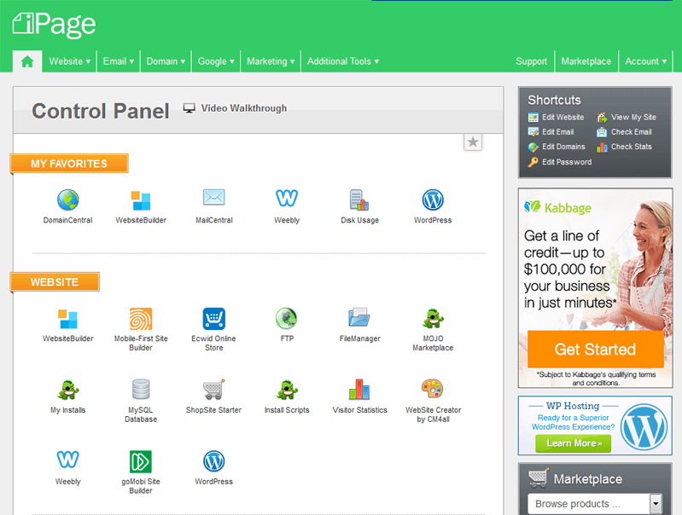Click the favorites star button
Viewport: 682px width, 515px height.
point(473,142)
